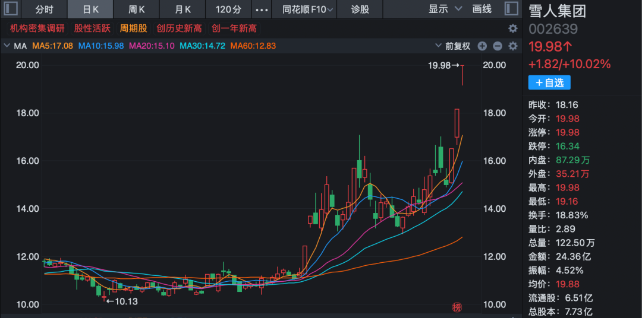Collapse the MA indicator chevron
The image size is (642, 318).
(7, 46)
